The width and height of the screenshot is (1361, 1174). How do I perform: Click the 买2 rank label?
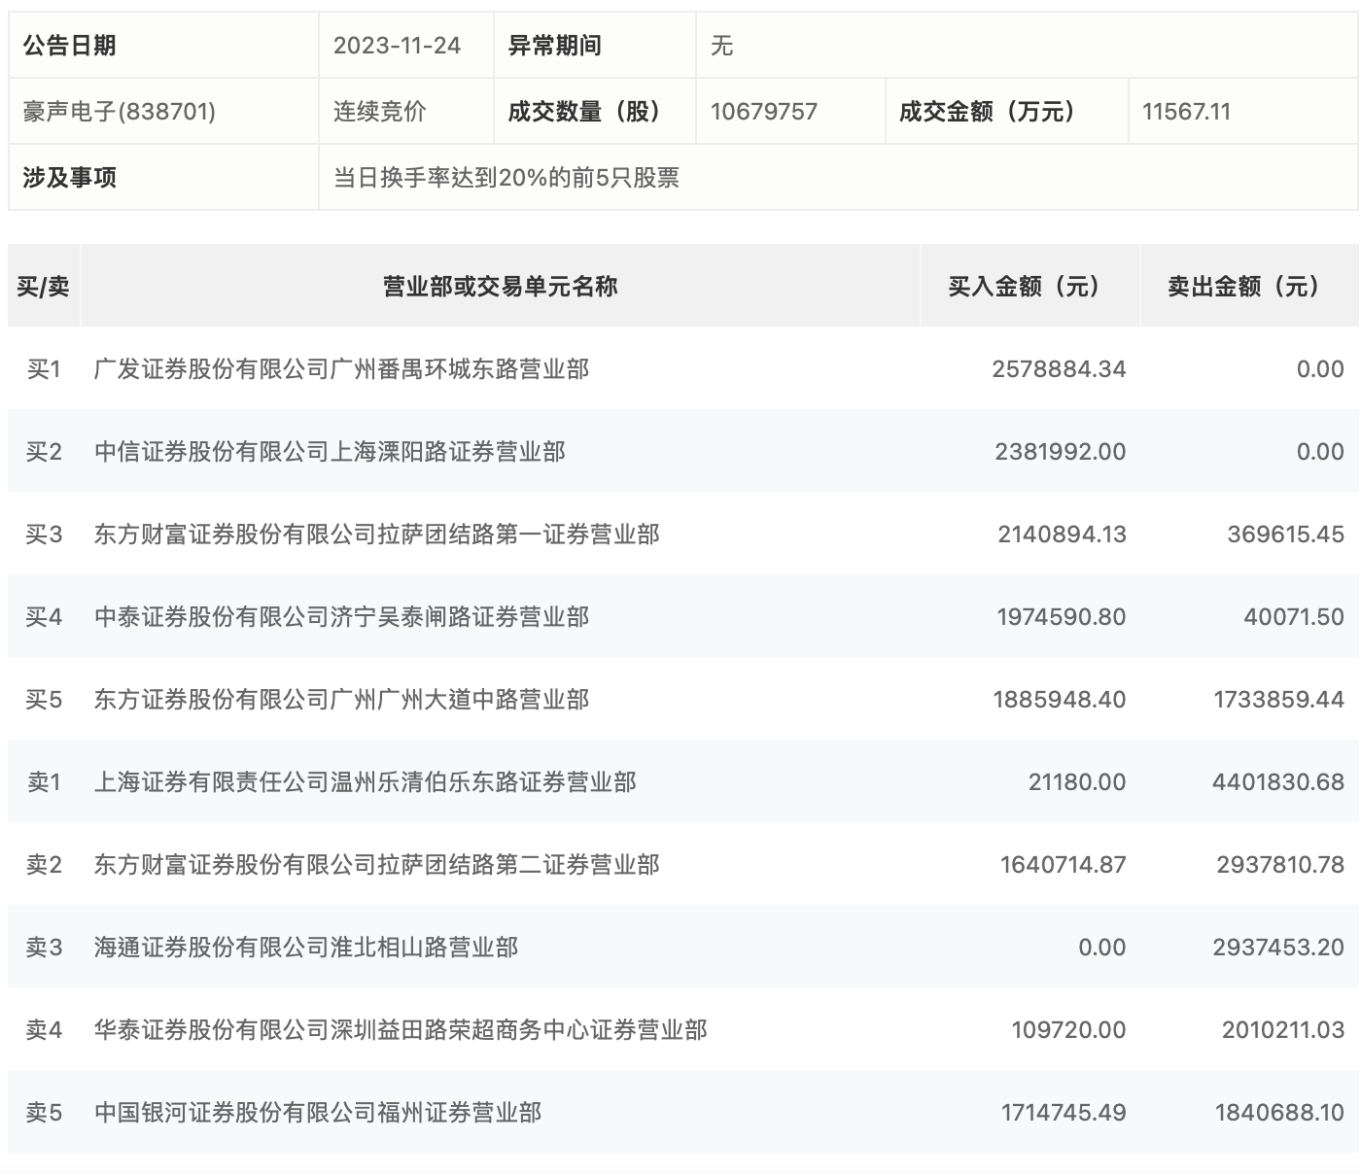44,452
